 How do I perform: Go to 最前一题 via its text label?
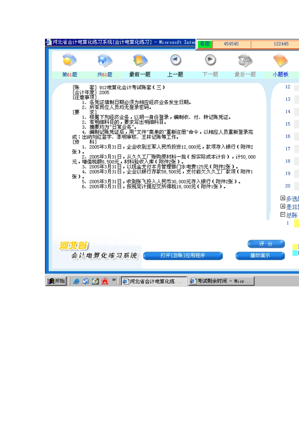(140, 74)
